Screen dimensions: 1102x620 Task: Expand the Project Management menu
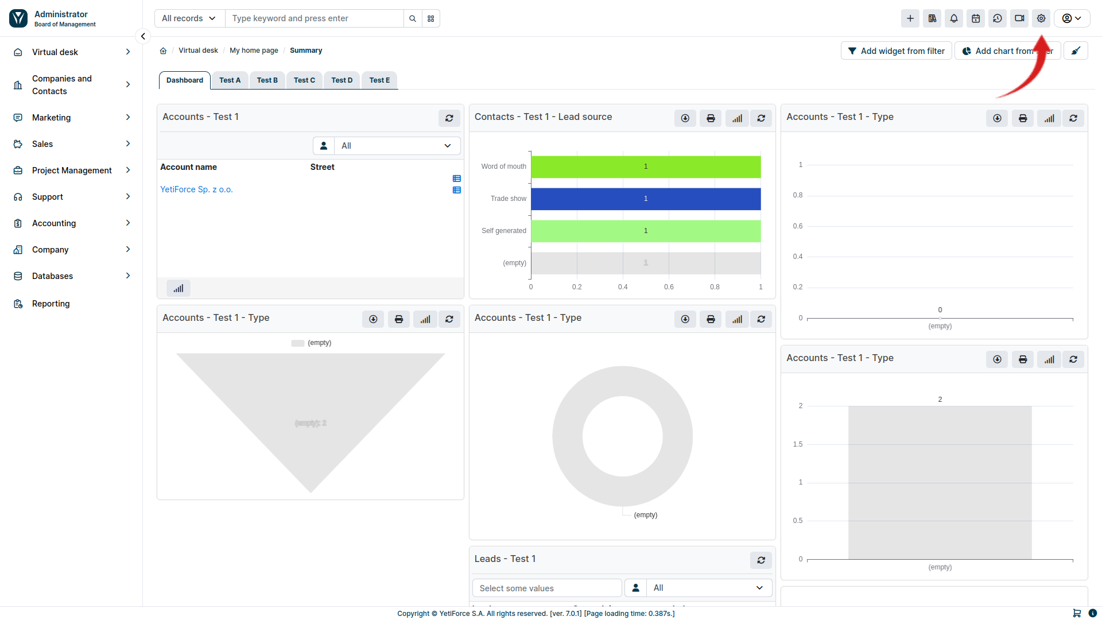(x=71, y=170)
